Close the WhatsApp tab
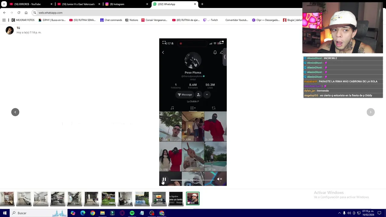The height and width of the screenshot is (217, 386). pyautogui.click(x=195, y=4)
